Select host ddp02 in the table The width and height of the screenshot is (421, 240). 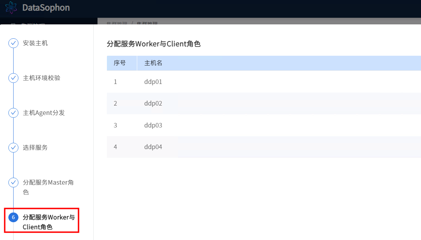coord(153,103)
